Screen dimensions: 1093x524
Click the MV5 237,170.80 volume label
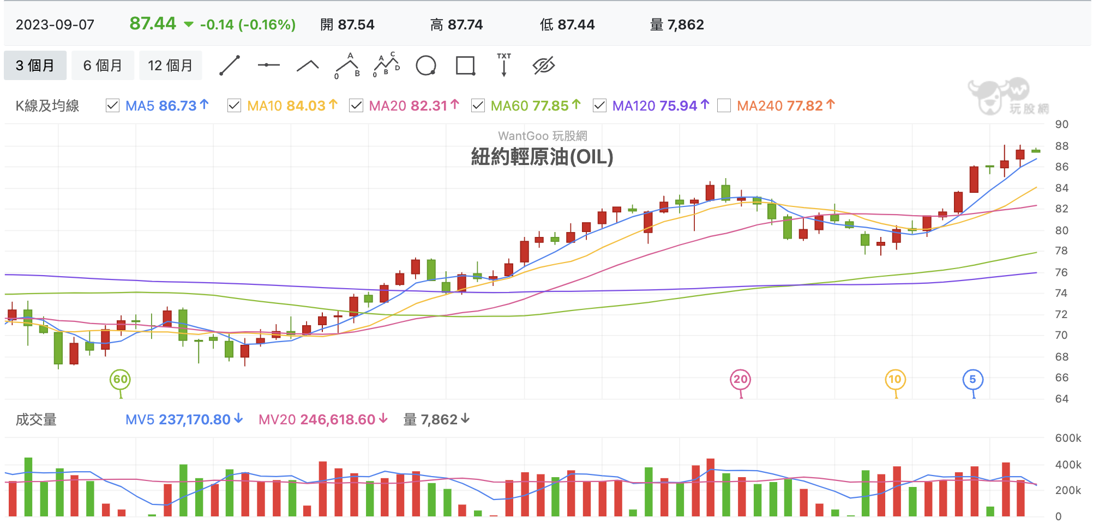point(184,419)
